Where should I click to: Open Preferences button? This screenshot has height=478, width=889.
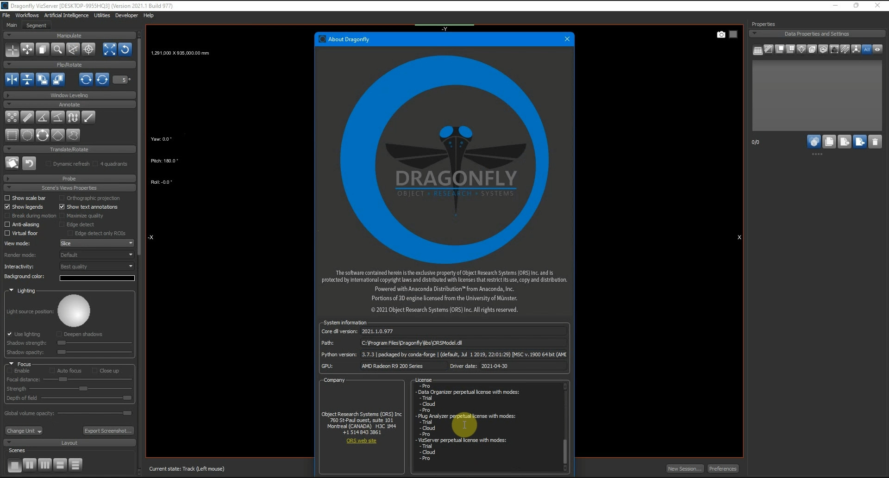click(x=723, y=469)
